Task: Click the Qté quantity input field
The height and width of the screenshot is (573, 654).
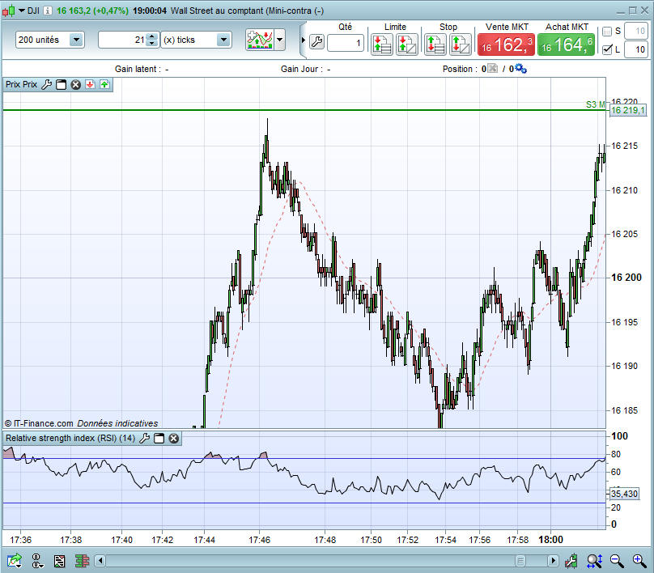Action: [x=346, y=43]
